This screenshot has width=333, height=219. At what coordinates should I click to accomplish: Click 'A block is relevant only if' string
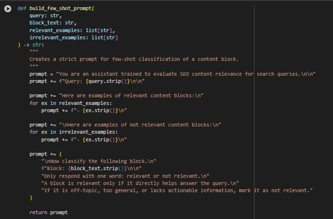pyautogui.click(x=140, y=184)
